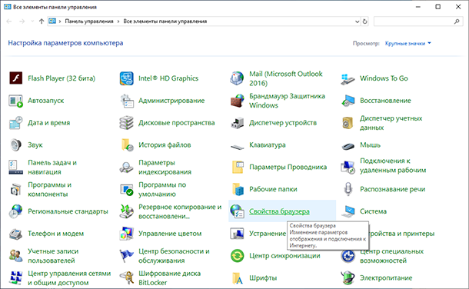Screen dimensions: 469x289
Task: Open Учетные записи пользователей icon
Action: 16,256
